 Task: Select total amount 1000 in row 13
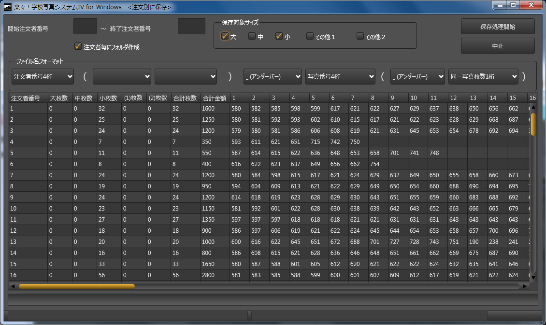click(215, 242)
